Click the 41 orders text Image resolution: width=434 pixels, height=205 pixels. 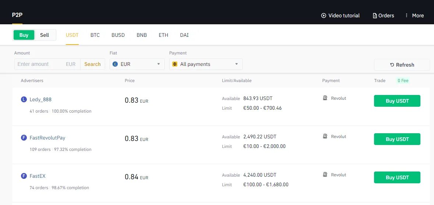39,111
